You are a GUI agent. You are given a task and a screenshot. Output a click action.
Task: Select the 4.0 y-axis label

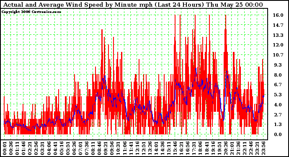point(278,105)
